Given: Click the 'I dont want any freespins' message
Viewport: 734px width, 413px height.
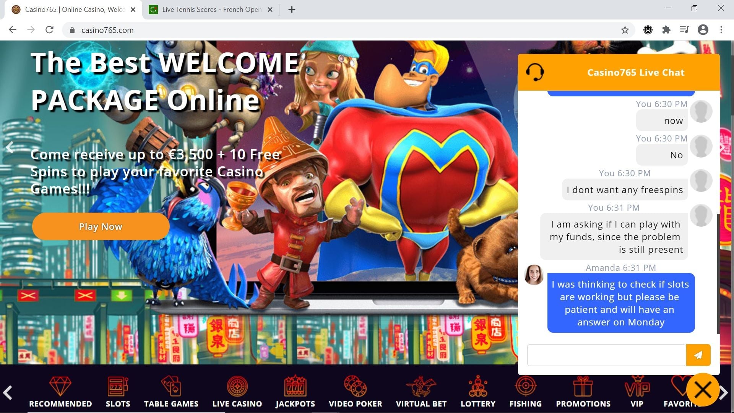Looking at the screenshot, I should pyautogui.click(x=625, y=190).
